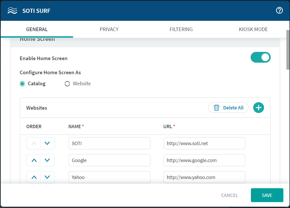Move Google row down
290x208 pixels.
coord(47,160)
